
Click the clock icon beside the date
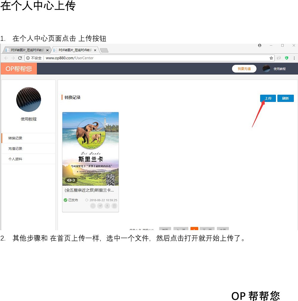click(87, 200)
